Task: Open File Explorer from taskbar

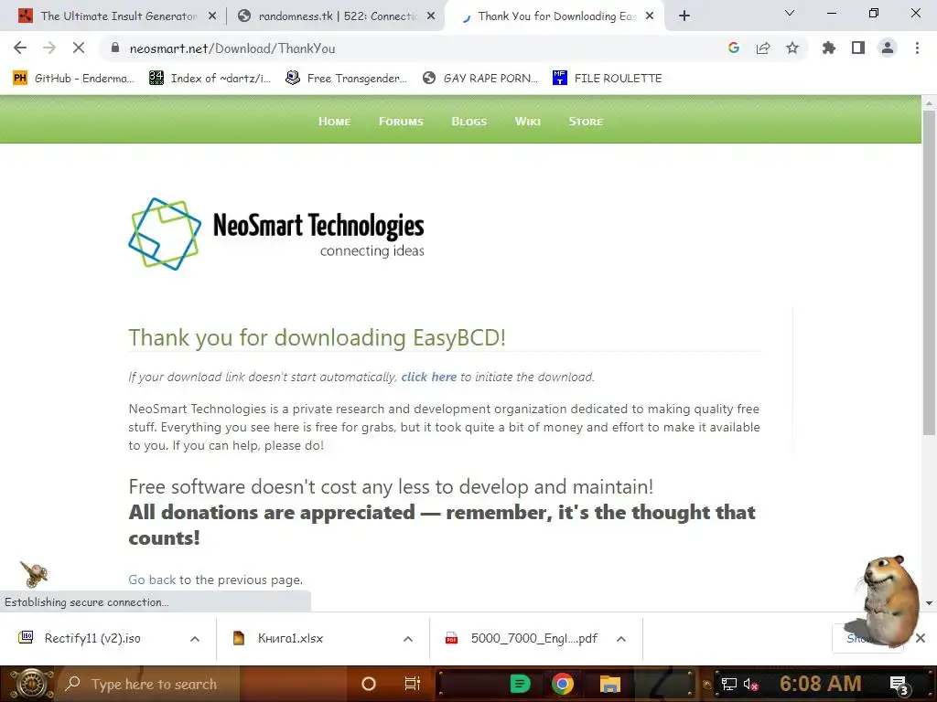Action: pyautogui.click(x=610, y=684)
